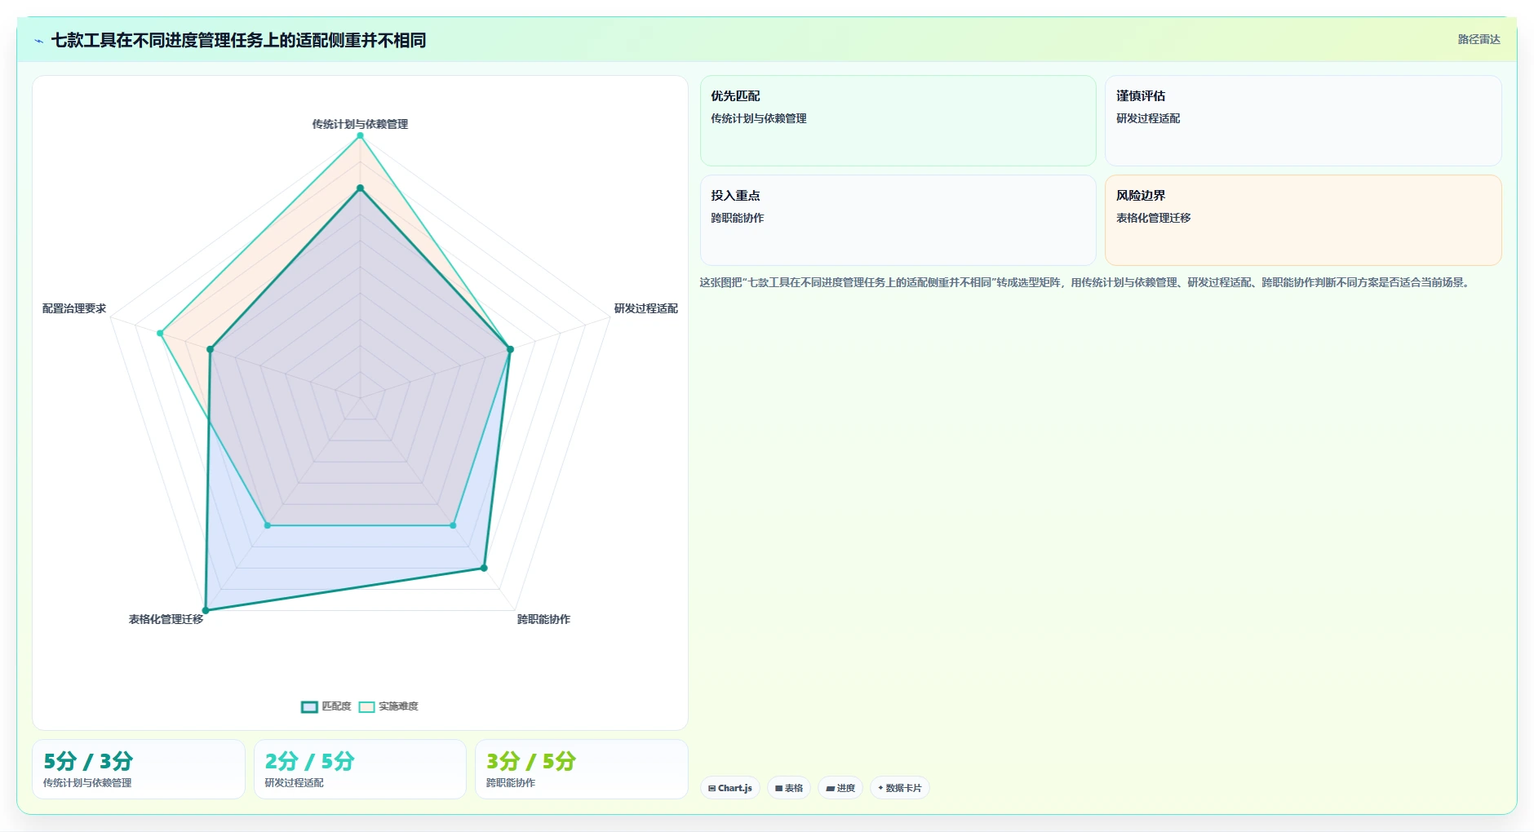Open the 谨慎评估 card

1303,121
